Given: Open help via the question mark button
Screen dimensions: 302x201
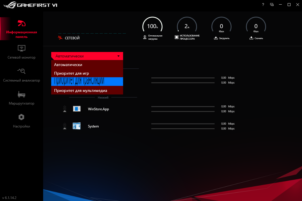Looking at the screenshot, I should [263, 5].
